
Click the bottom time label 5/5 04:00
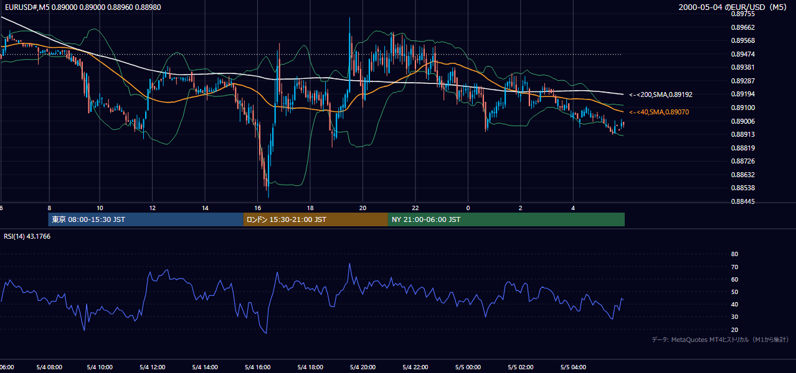click(x=573, y=367)
